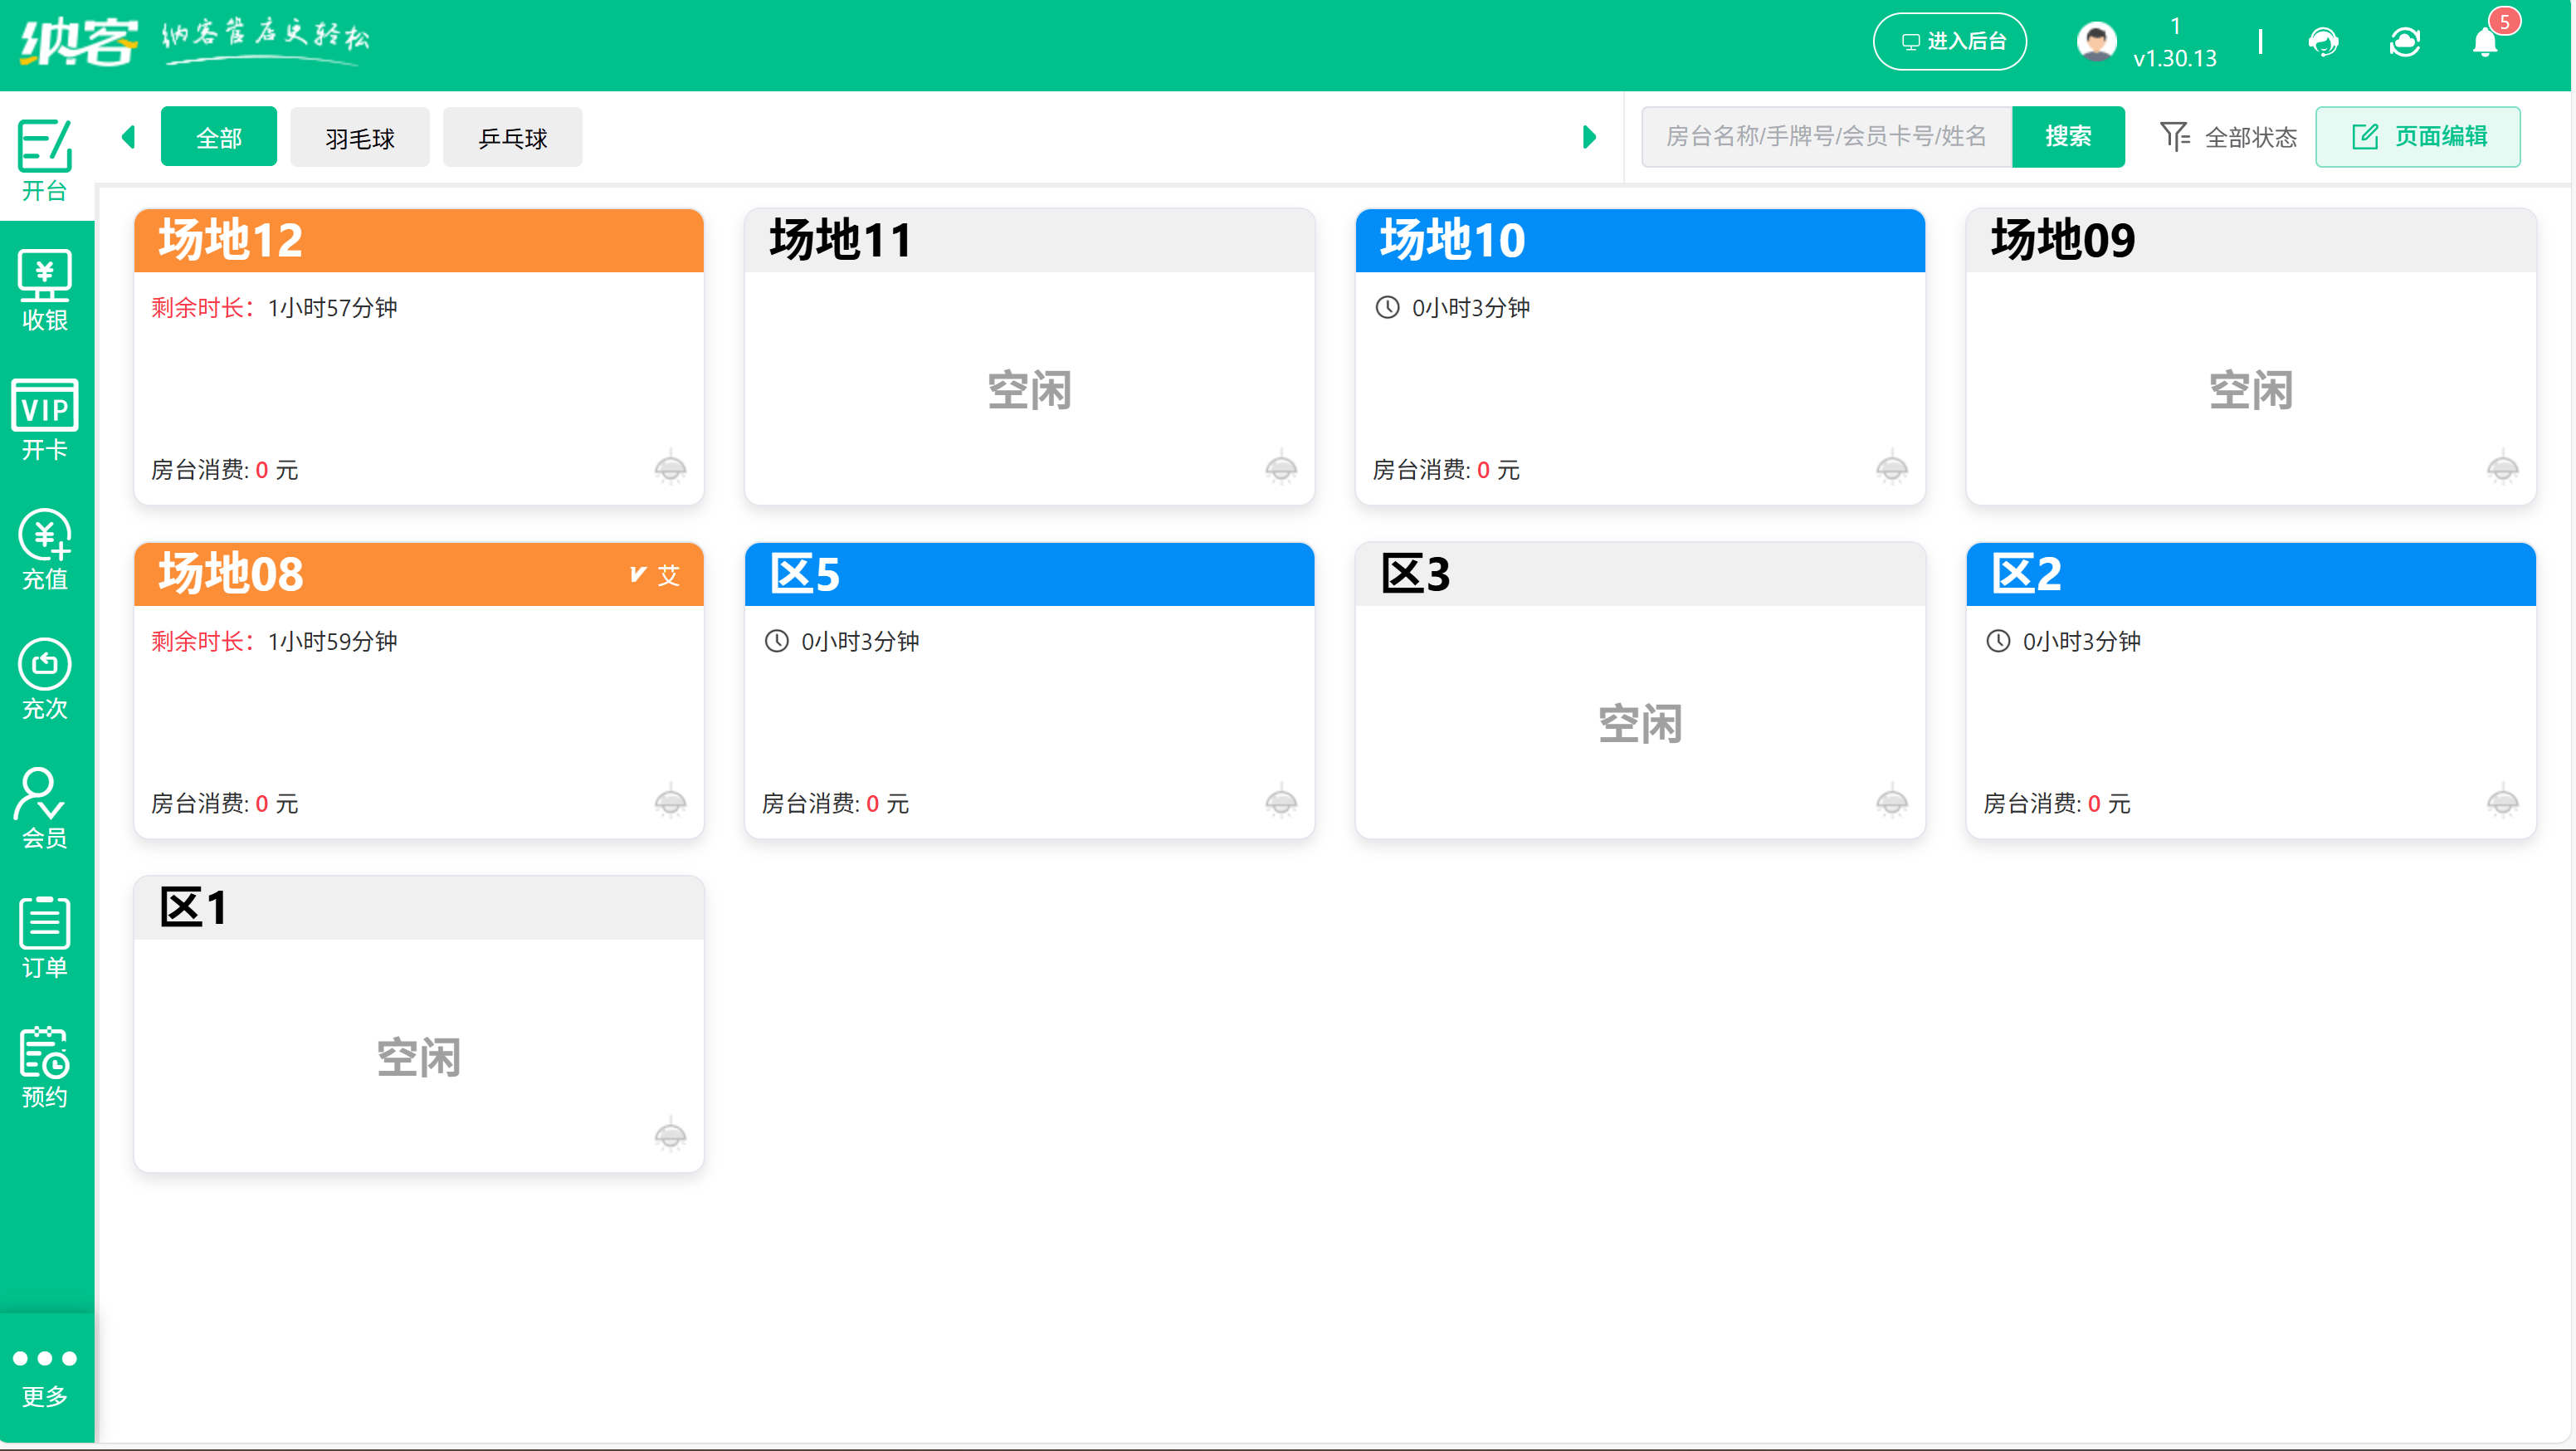Toggle the lamp on 场地12 card
The image size is (2576, 1451).
coord(671,467)
